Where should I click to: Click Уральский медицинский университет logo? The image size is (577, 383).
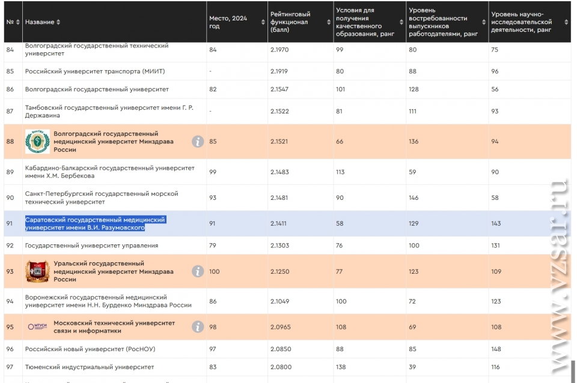[37, 271]
